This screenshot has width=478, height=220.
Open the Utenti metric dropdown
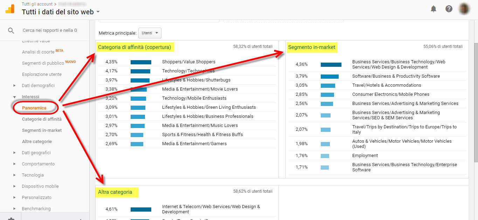pyautogui.click(x=150, y=33)
